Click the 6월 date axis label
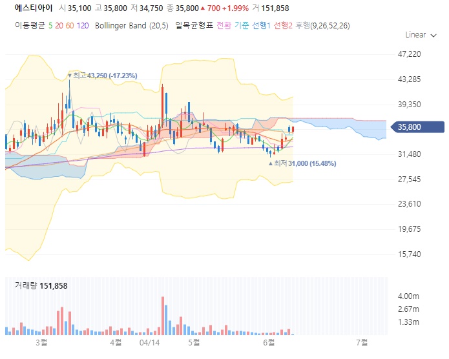The height and width of the screenshot is (359, 449). (269, 342)
